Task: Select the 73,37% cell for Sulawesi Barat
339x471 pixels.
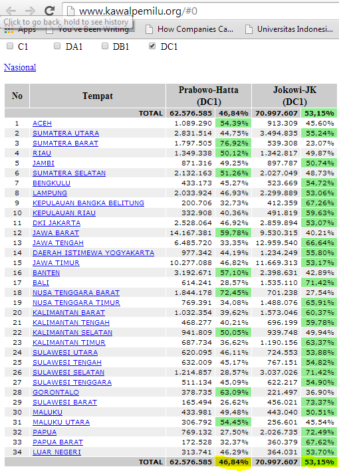Action: [x=319, y=402]
